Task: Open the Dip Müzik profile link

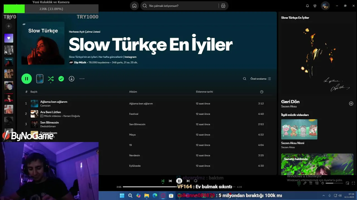Action: 80,62
